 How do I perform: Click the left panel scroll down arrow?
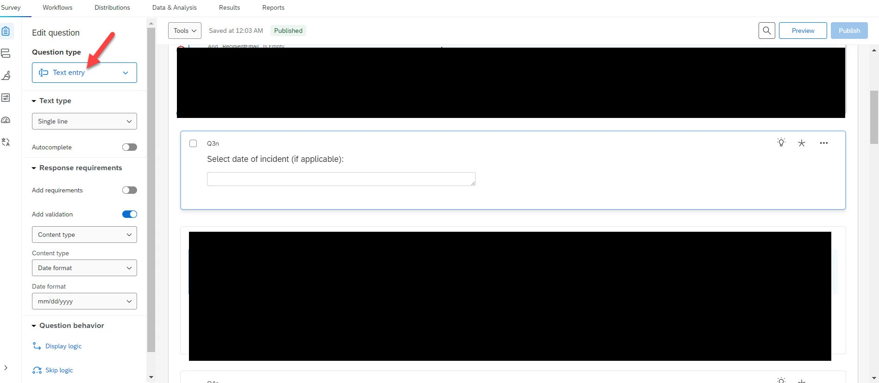[151, 377]
